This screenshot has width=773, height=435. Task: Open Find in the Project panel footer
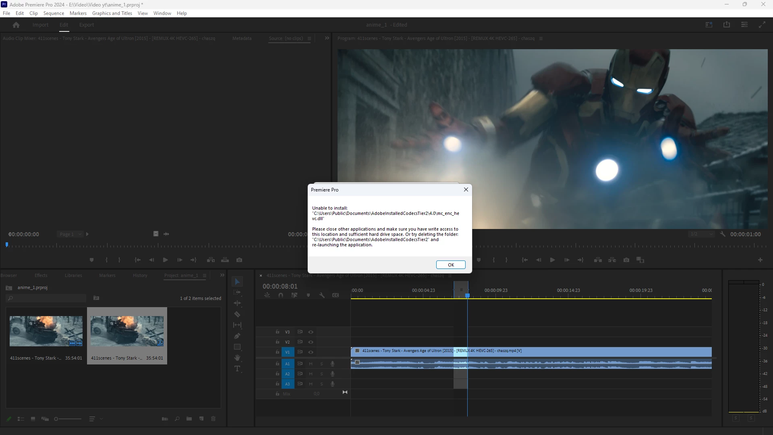pyautogui.click(x=177, y=419)
